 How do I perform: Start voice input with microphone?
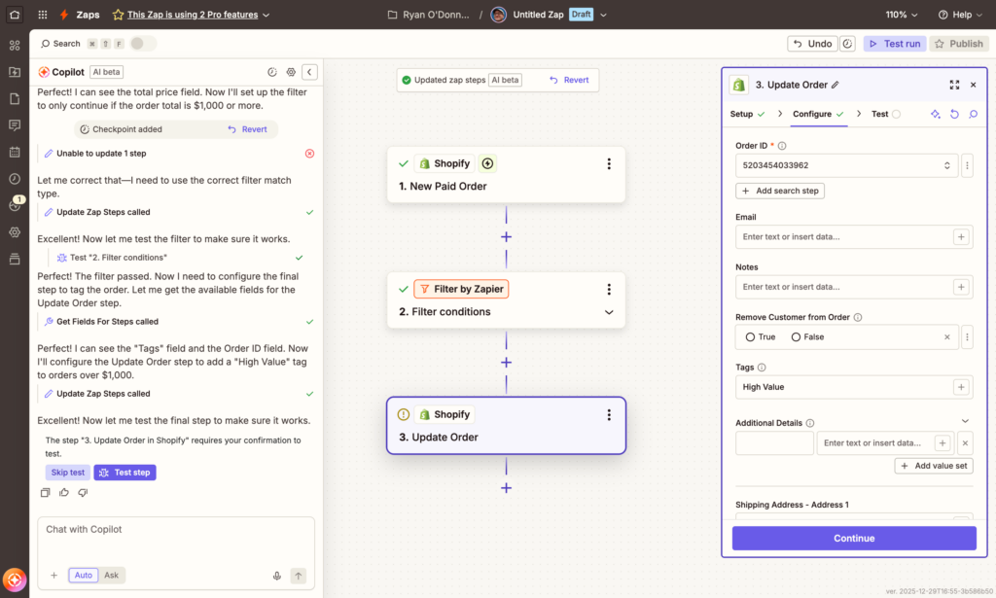(277, 576)
